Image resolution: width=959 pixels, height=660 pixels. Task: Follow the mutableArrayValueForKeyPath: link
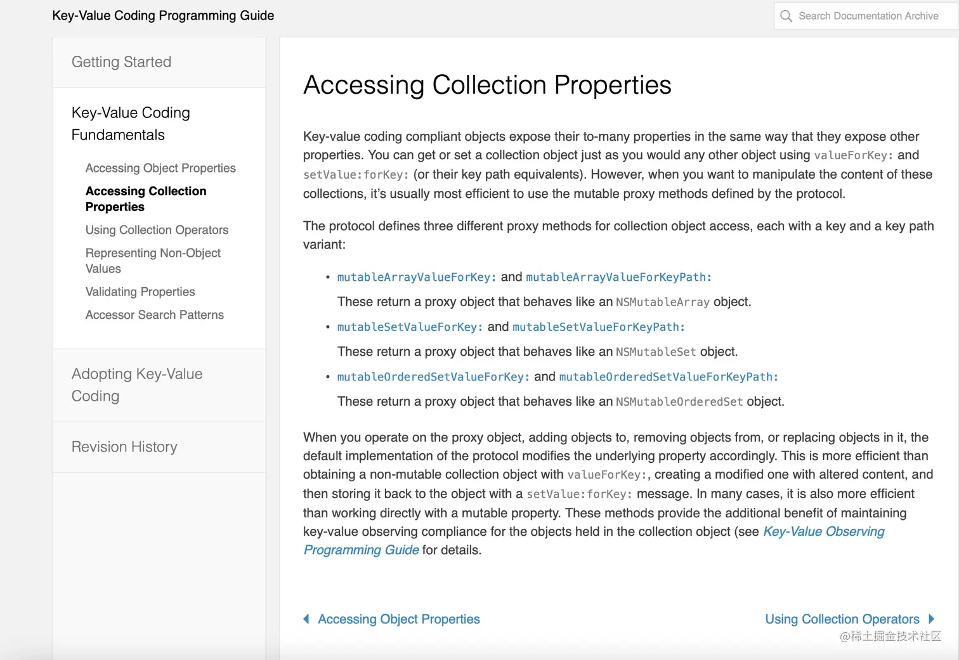(x=618, y=277)
